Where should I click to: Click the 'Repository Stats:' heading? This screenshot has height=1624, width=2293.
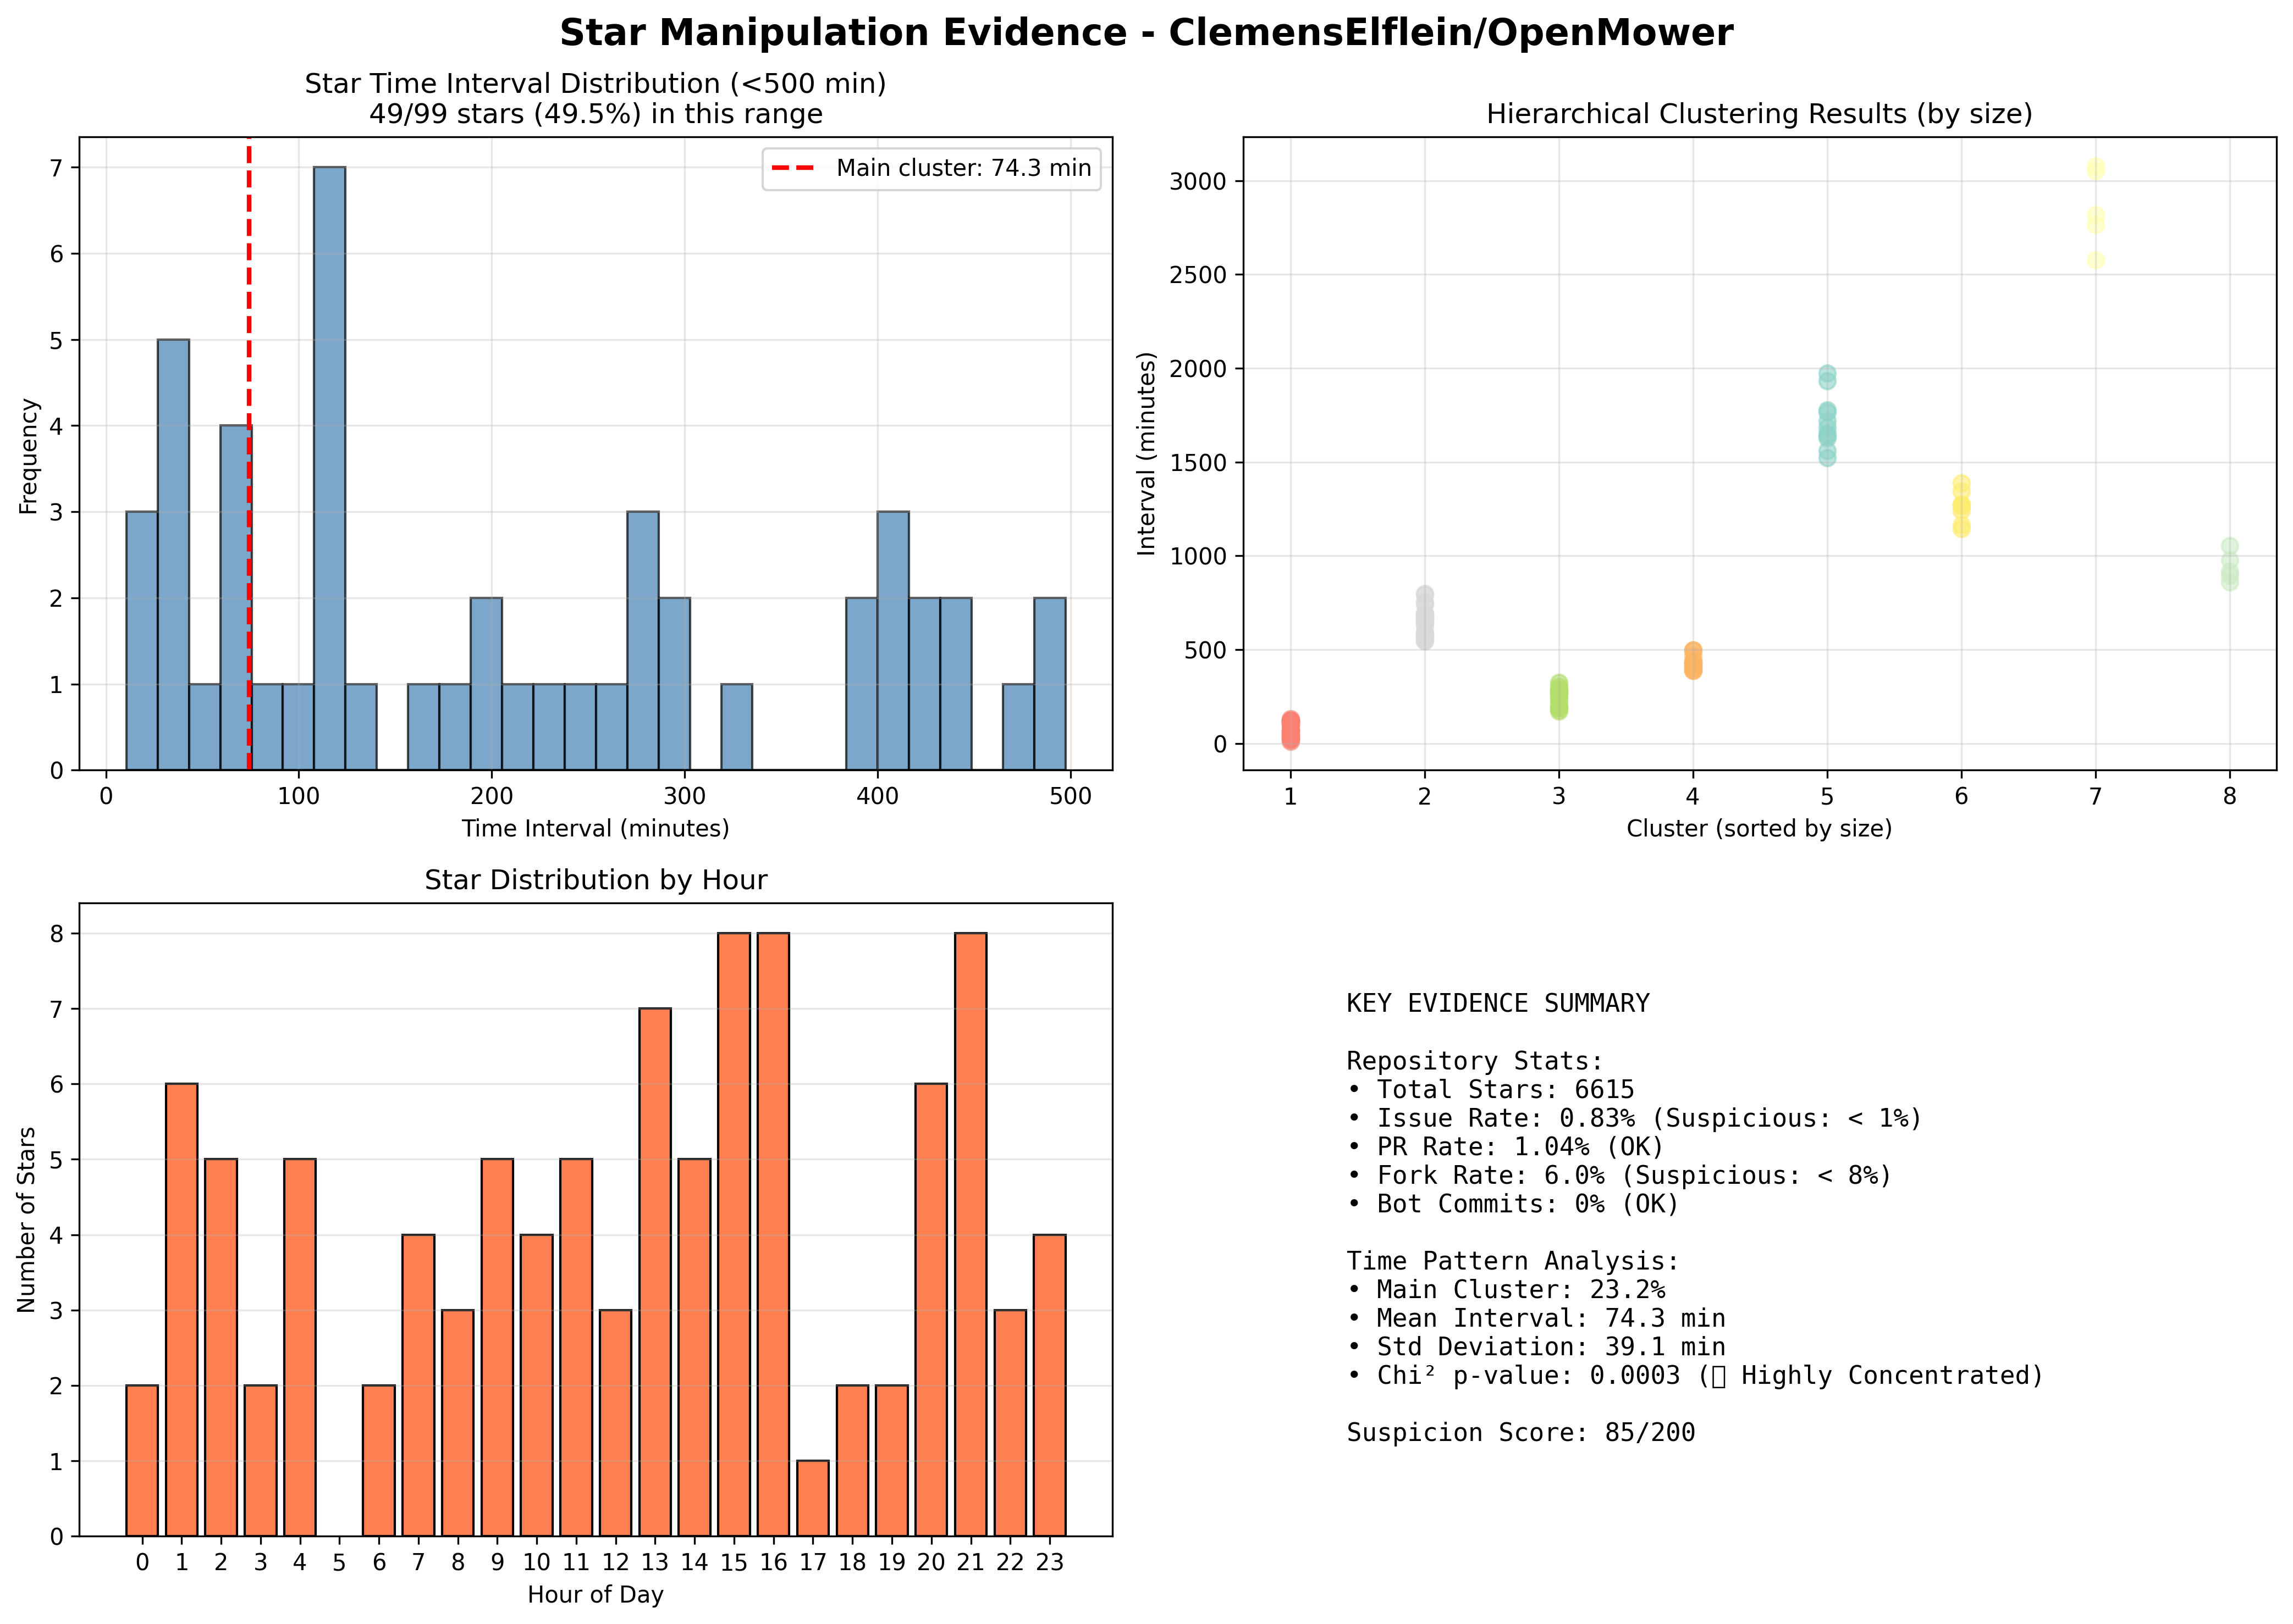(1475, 1061)
